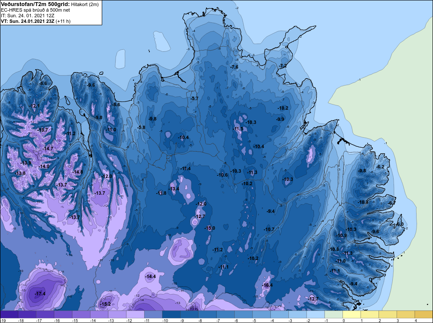Click the 4 orange legend swatch
The width and height of the screenshot is (433, 323).
[x=424, y=314]
